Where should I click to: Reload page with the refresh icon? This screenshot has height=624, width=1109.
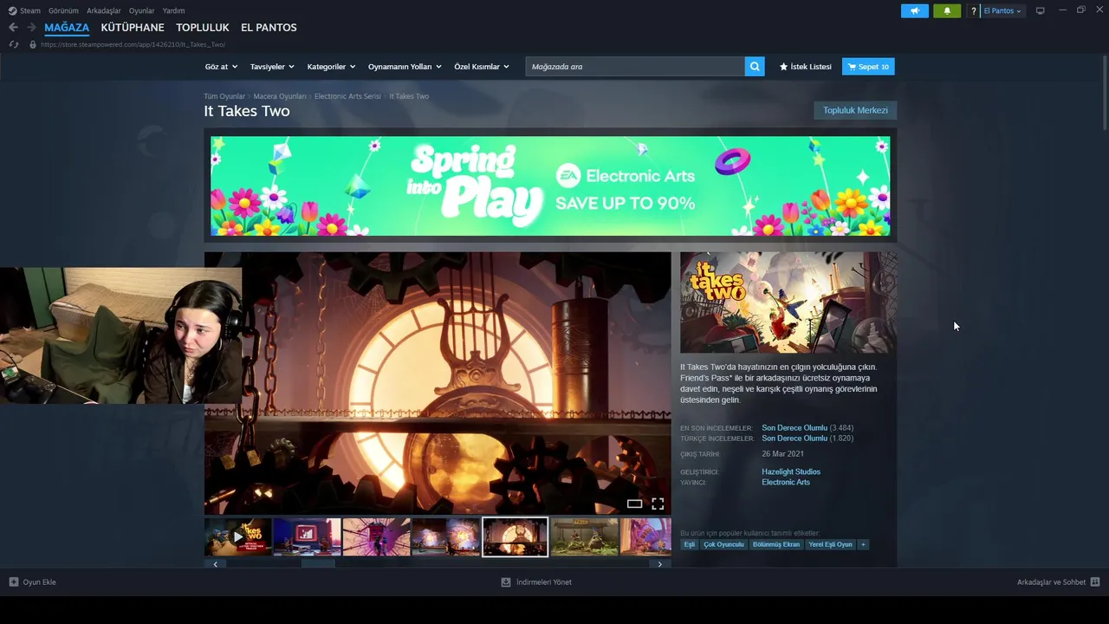pyautogui.click(x=13, y=44)
